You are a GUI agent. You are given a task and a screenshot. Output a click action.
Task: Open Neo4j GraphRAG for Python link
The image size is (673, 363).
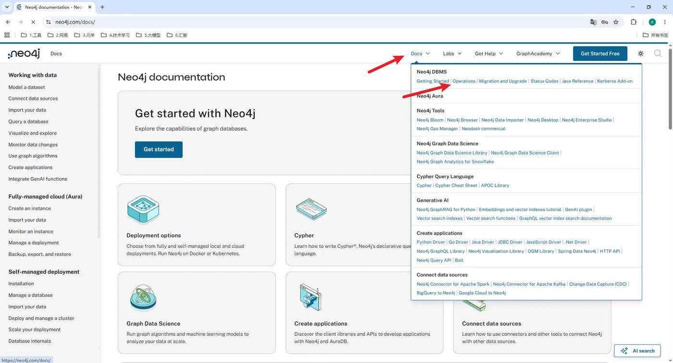[x=446, y=210]
